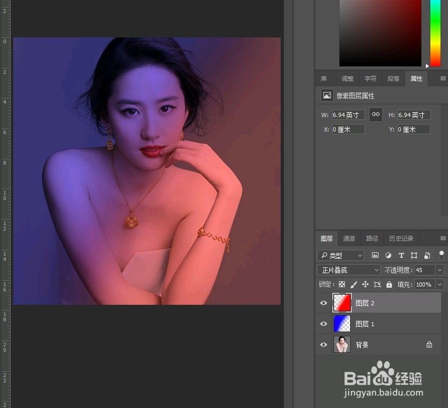The image size is (448, 408).
Task: Click the opacity value field 45
Action: 425,270
